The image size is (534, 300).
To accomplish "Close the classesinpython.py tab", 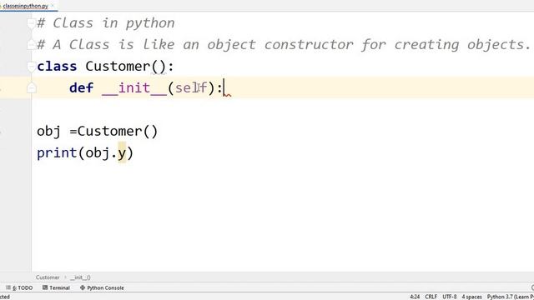I will (53, 6).
